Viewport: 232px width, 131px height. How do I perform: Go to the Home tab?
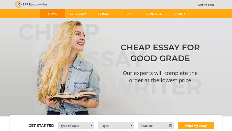point(53,14)
